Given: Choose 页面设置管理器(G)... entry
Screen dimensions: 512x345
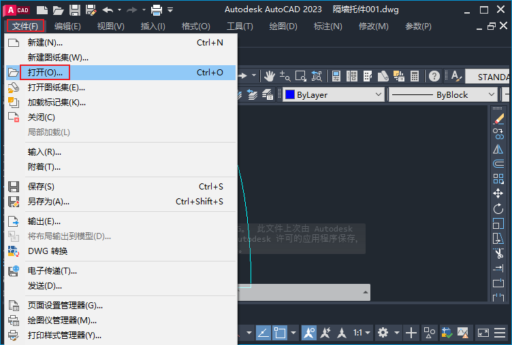Looking at the screenshot, I should (x=121, y=305).
